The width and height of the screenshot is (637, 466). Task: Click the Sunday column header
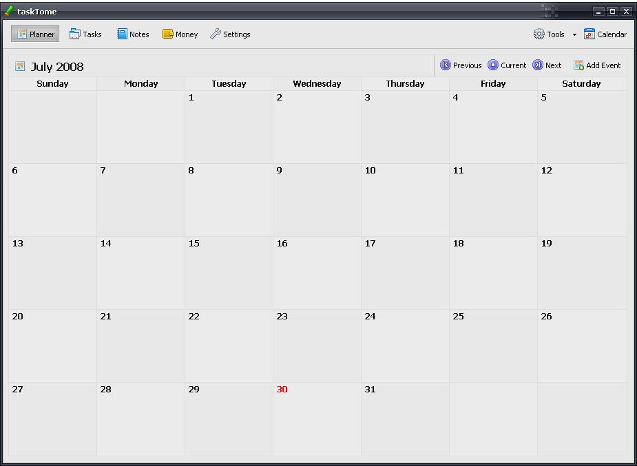[x=52, y=83]
